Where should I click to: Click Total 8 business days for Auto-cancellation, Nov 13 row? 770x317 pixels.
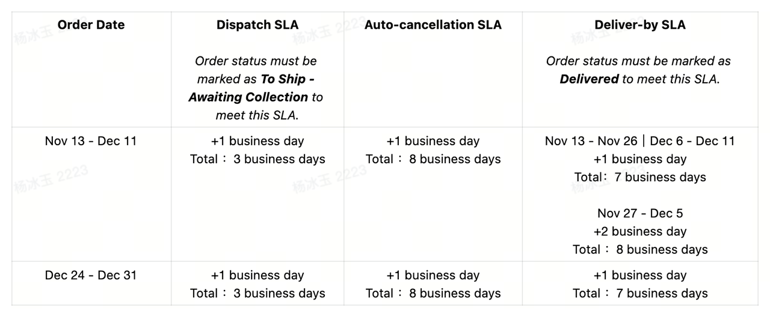click(x=433, y=159)
